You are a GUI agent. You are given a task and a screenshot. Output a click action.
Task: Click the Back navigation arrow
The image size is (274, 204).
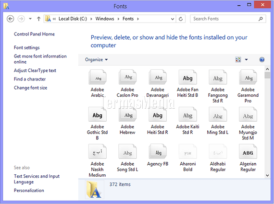coord(10,19)
